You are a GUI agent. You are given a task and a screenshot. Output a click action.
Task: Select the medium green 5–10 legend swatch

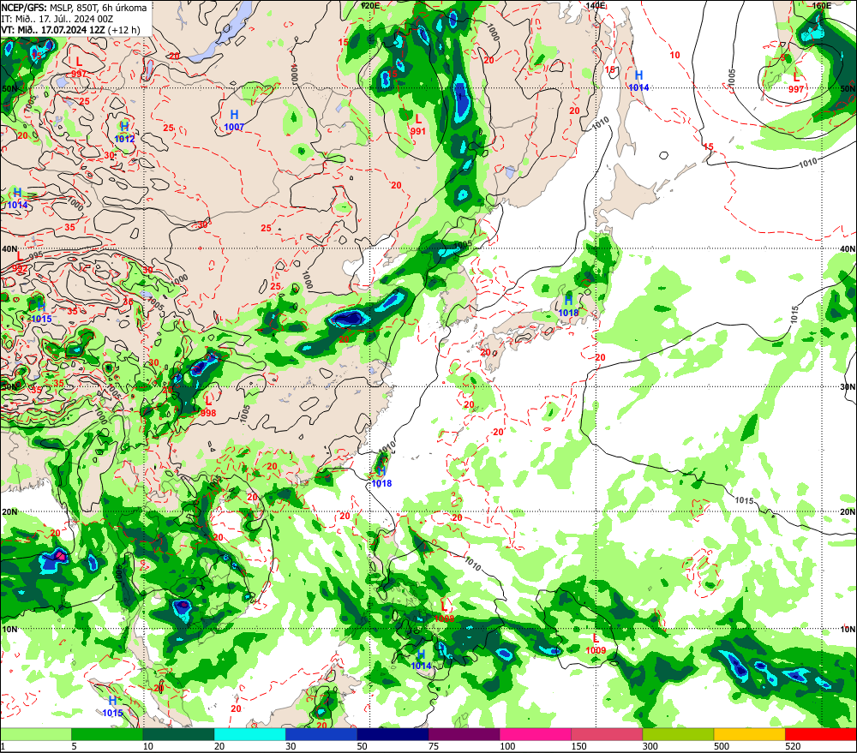[107, 734]
